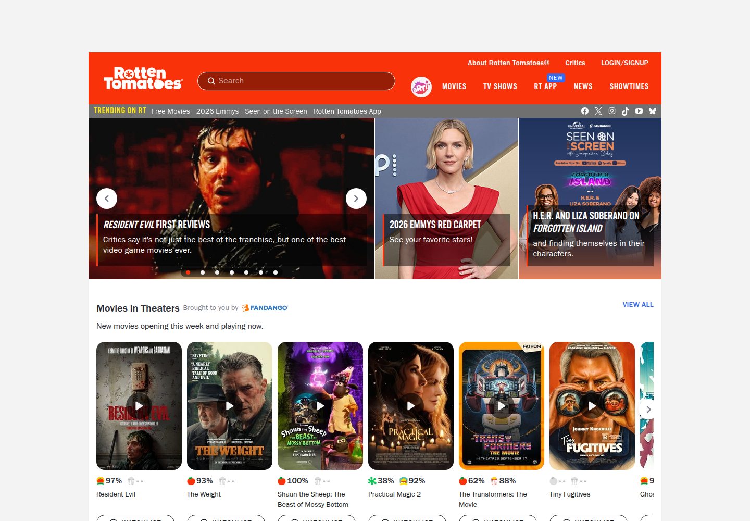
Task: Click Practical Magic 2 38% splat score
Action: click(x=381, y=481)
